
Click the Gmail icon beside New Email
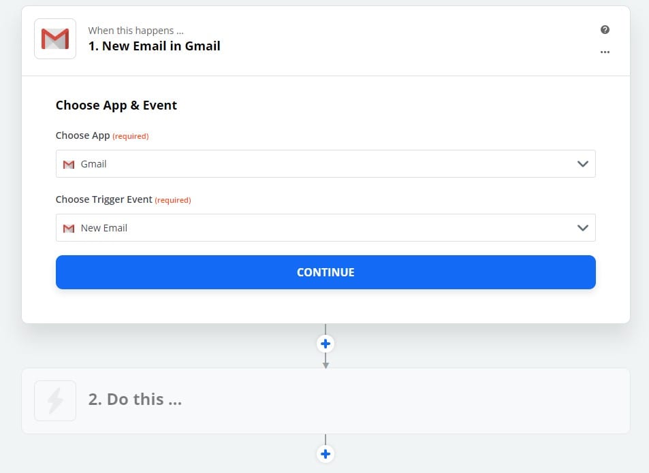point(68,229)
